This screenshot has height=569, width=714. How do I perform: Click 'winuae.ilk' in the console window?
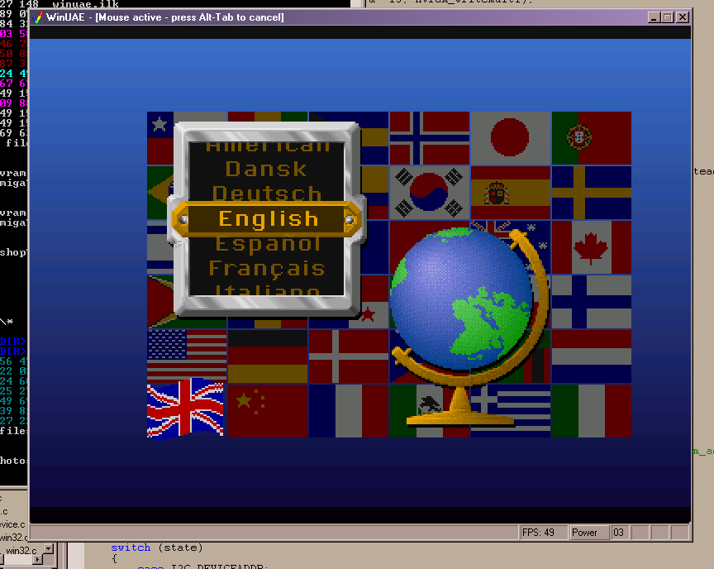(86, 4)
